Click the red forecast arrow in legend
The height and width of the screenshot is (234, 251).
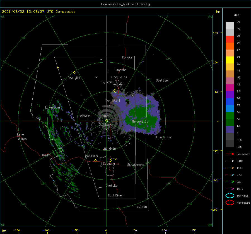tap(230, 154)
